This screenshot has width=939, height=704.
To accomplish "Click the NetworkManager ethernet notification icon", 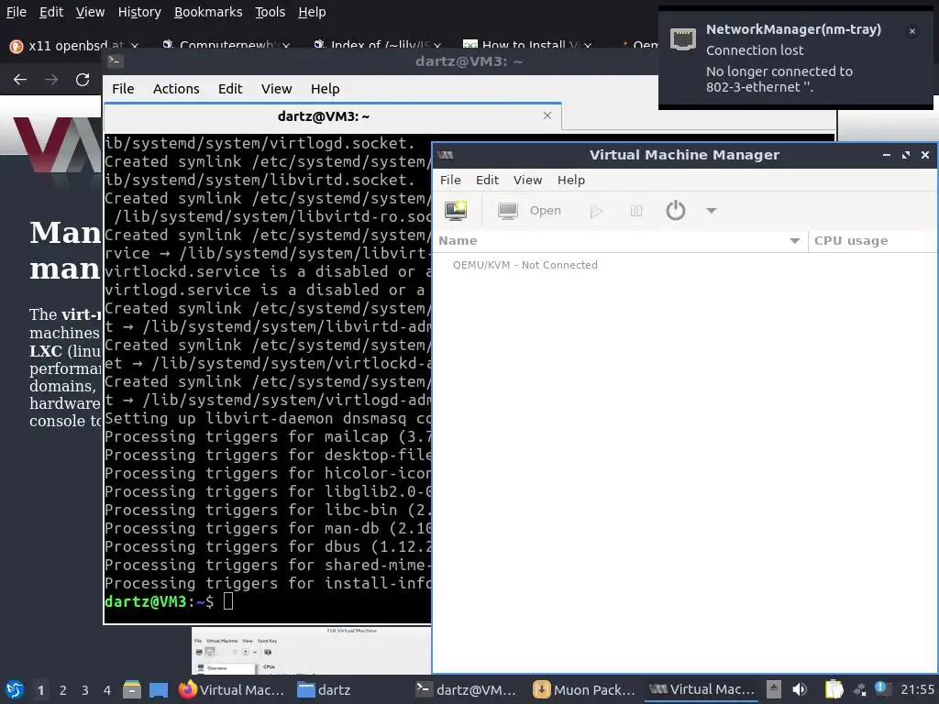I will coord(682,38).
